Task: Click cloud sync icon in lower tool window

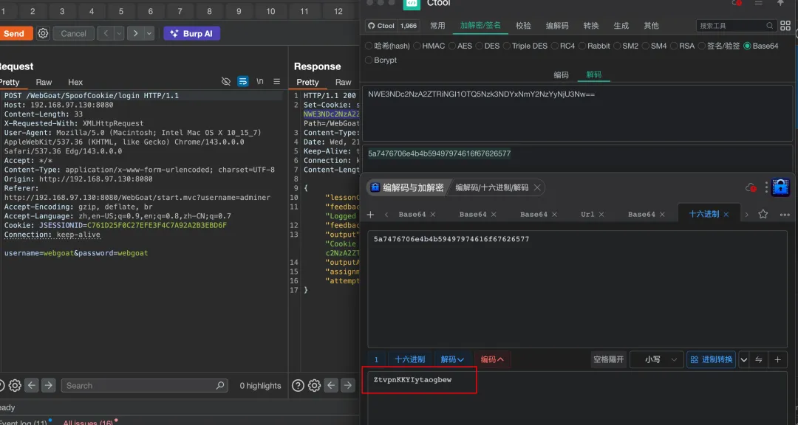Action: pos(751,187)
